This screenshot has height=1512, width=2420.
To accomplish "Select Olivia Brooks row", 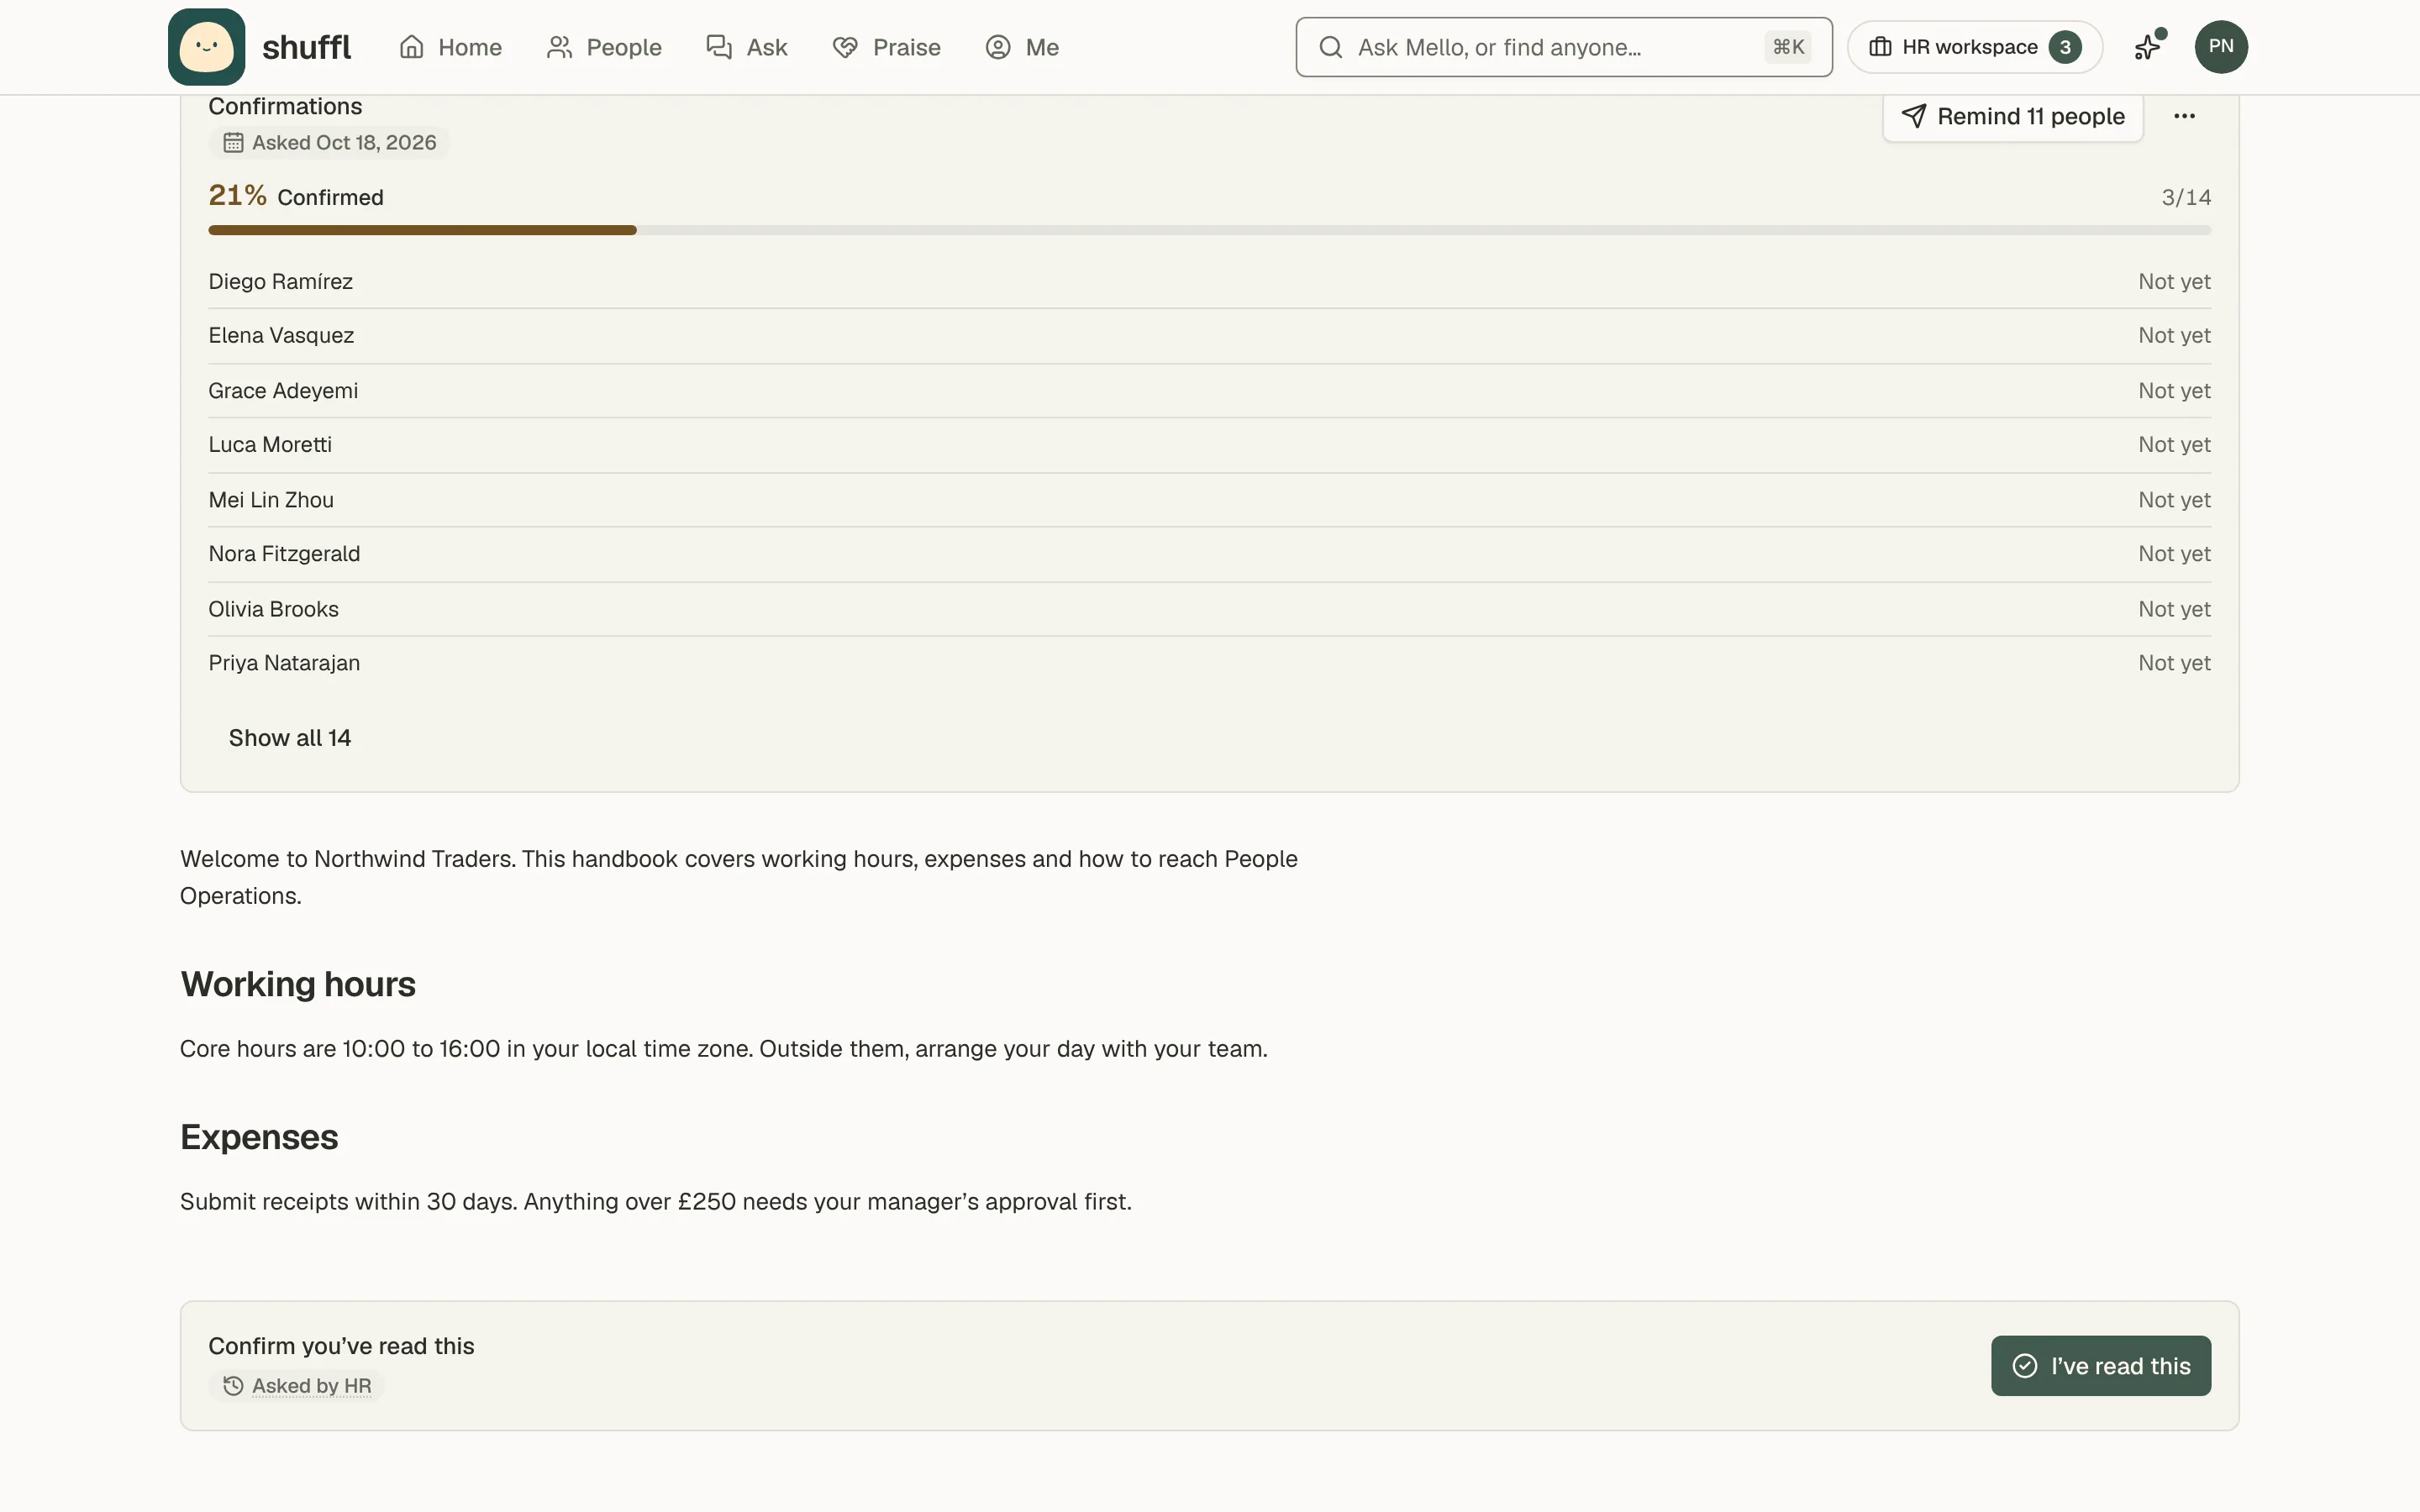I will pyautogui.click(x=1209, y=609).
